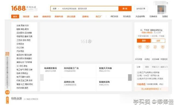Open the 生意经 navigation link
The height and width of the screenshot is (106, 175).
[x=165, y=16]
